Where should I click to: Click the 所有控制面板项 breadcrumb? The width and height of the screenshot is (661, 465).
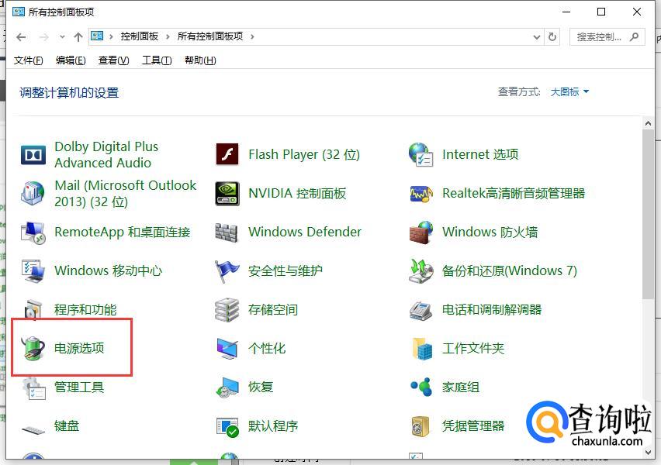point(210,36)
